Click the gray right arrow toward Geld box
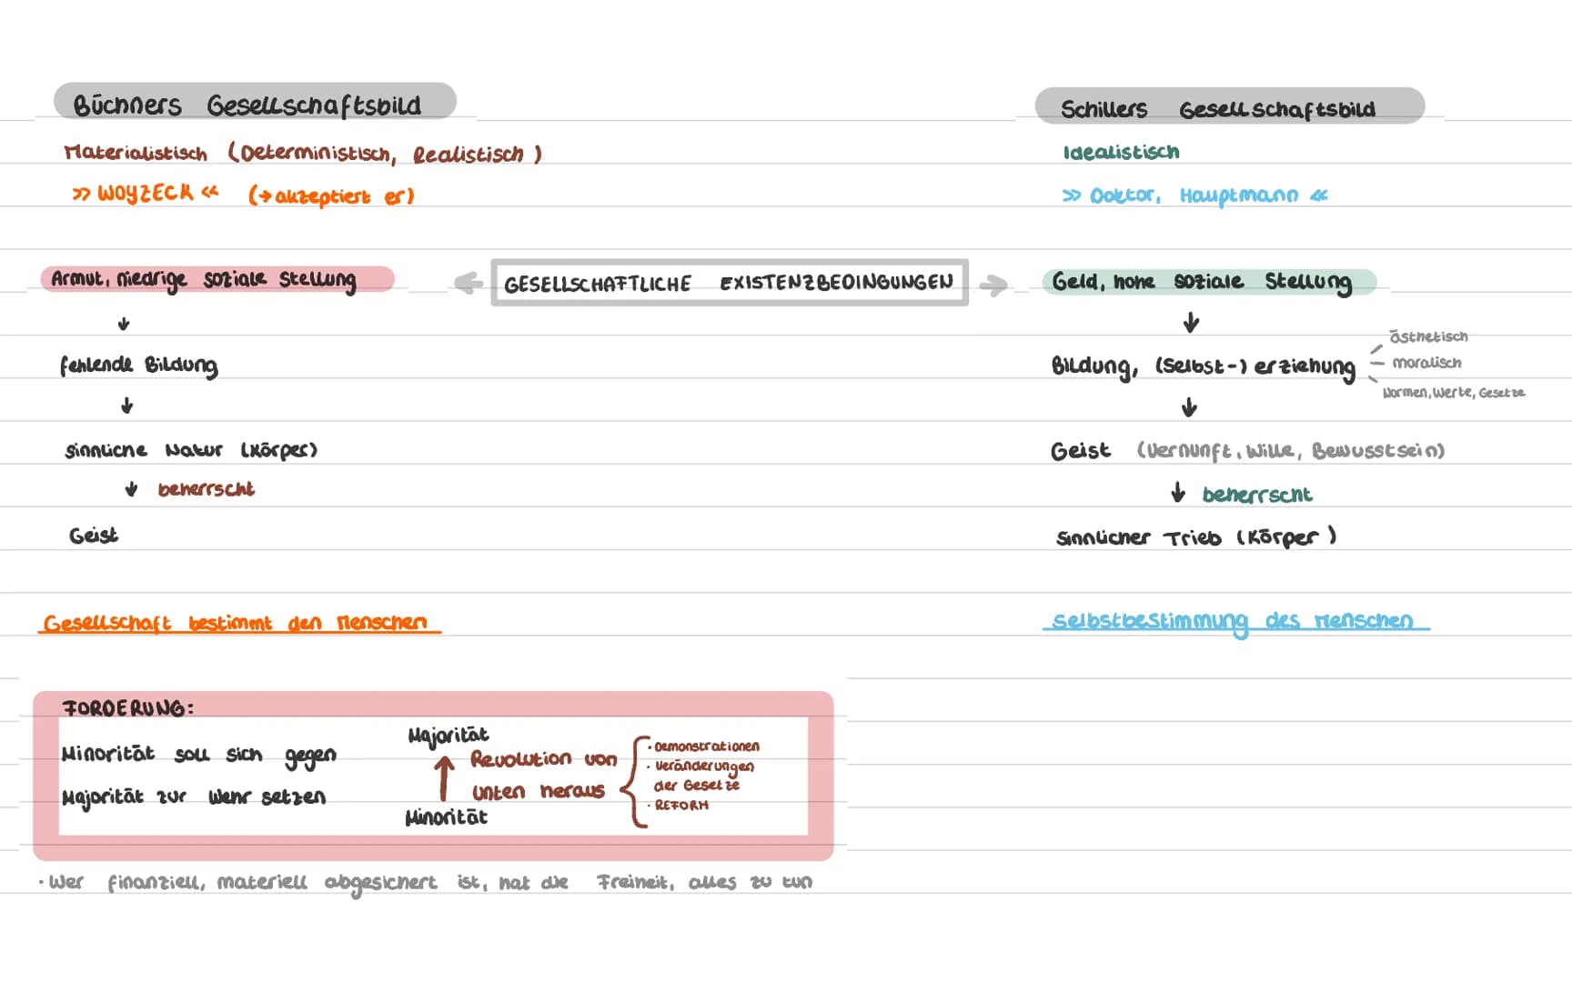This screenshot has width=1572, height=982. [x=993, y=286]
